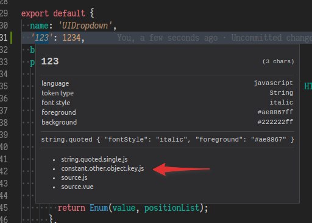312x223 pixels.
Task: Click the 'string.quoted.single.js' scope entry
Action: tap(94, 159)
